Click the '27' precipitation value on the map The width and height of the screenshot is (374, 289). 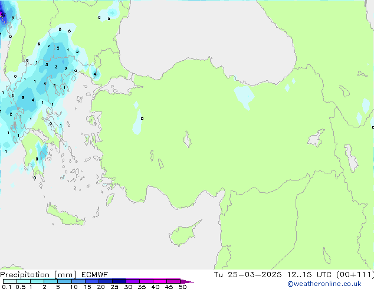click(x=3, y=15)
